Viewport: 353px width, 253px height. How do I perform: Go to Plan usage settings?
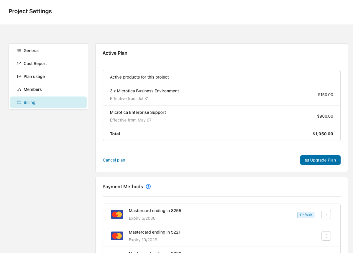tap(48, 76)
